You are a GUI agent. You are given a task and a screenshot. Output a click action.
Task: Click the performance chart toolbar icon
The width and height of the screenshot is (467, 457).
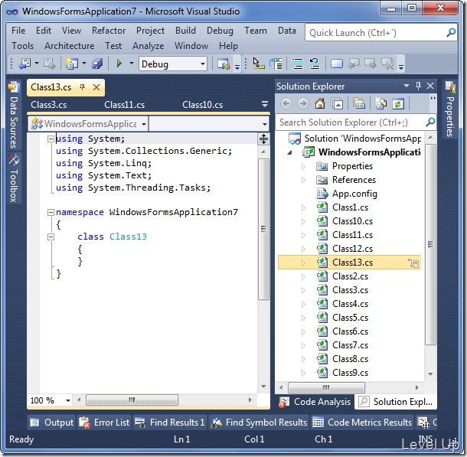point(224,64)
